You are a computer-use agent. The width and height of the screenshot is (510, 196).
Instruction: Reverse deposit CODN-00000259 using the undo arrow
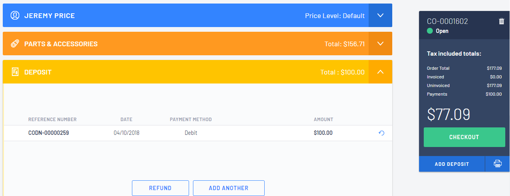381,133
